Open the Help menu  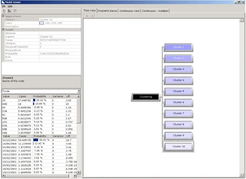[10, 6]
